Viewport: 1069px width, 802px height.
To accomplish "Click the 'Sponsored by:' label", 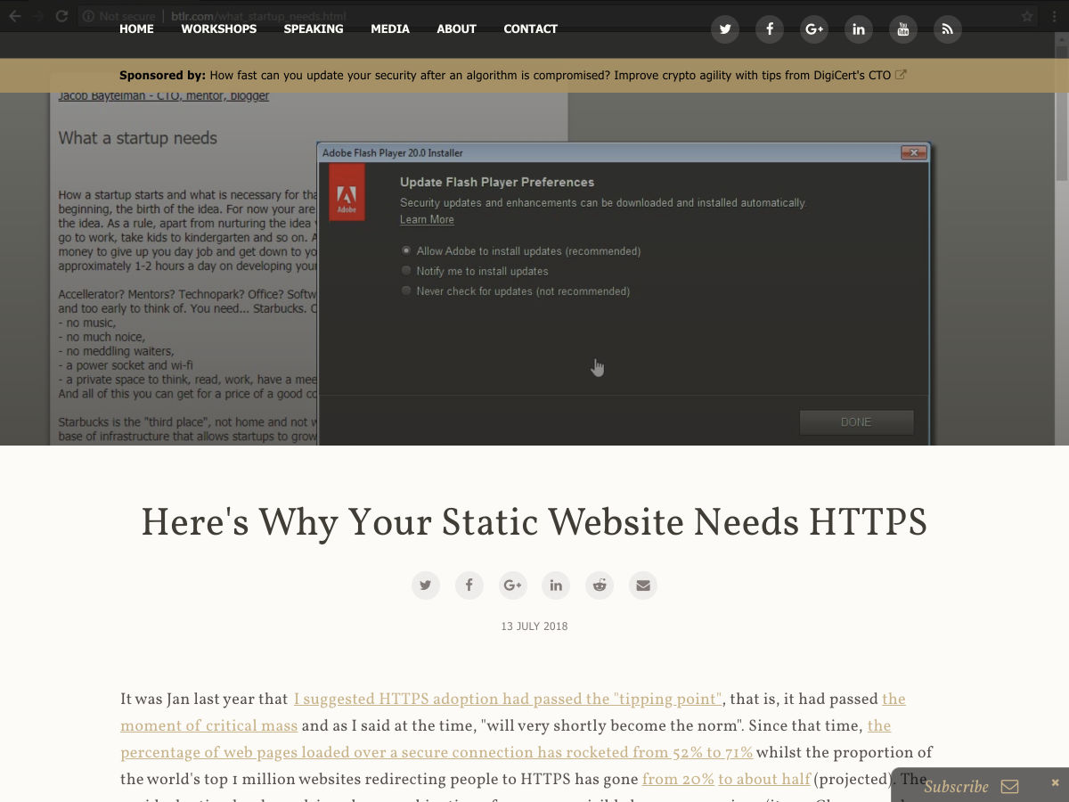I will coord(162,75).
